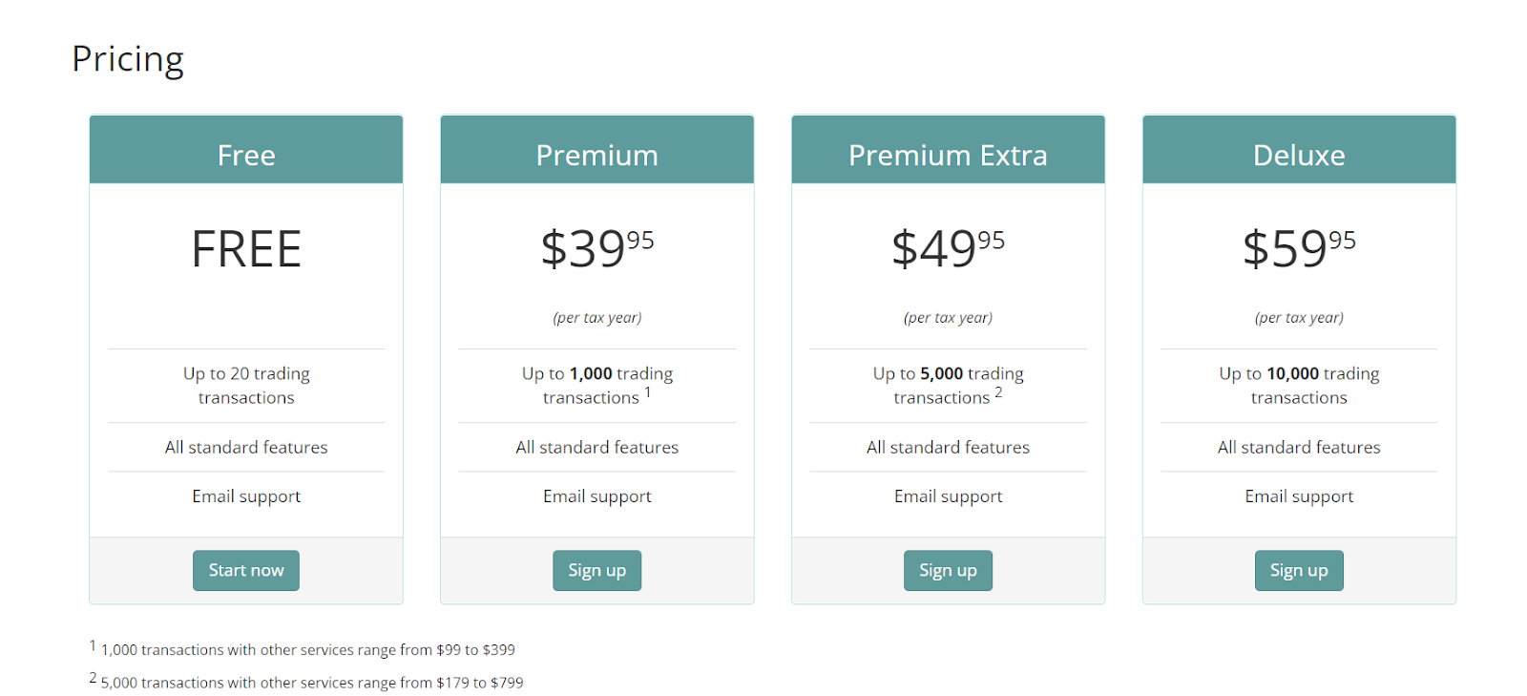
Task: Sign up for the Deluxe plan
Action: click(x=1299, y=570)
